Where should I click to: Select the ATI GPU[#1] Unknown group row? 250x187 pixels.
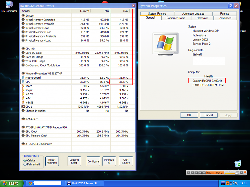(78, 144)
